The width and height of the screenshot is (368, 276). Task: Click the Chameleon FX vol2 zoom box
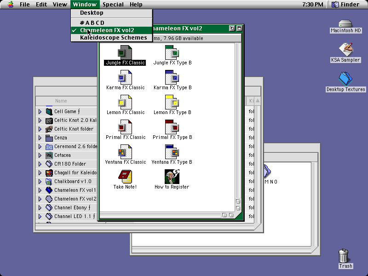232,29
